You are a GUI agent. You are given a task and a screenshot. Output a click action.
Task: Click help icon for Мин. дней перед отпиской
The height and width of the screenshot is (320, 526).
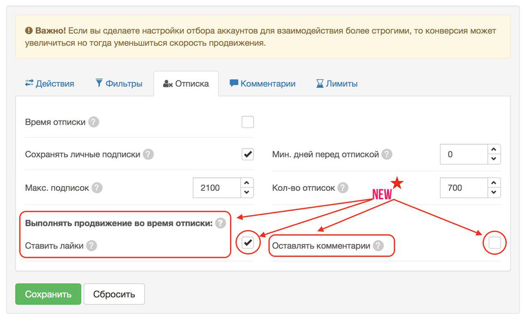(x=387, y=155)
